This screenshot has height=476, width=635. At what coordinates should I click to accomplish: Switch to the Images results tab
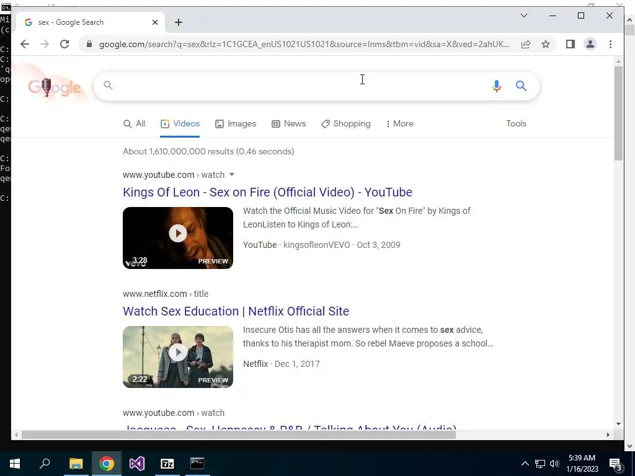[235, 124]
